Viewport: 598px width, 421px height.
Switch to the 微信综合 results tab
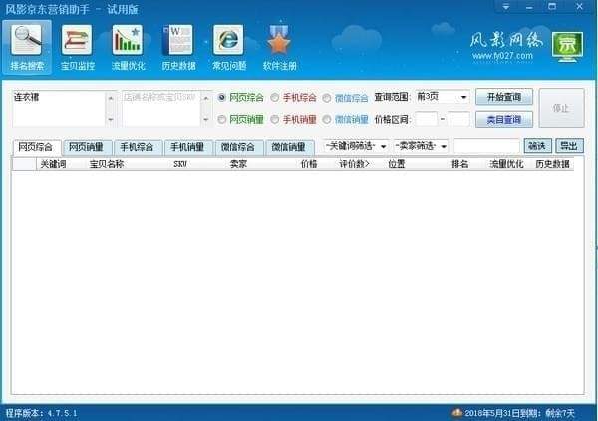[x=239, y=147]
